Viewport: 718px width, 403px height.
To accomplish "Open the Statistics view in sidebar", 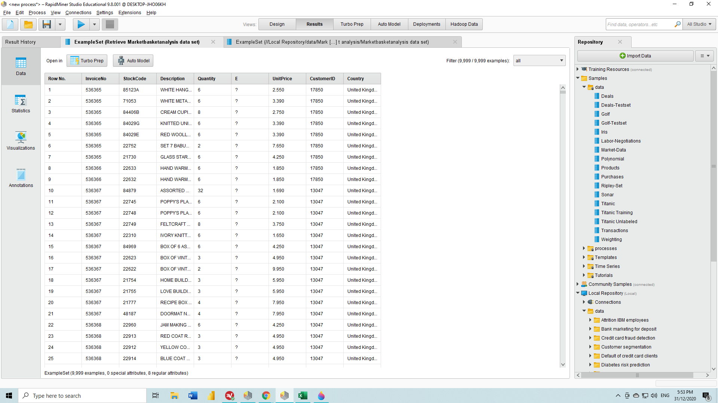I will 21,104.
